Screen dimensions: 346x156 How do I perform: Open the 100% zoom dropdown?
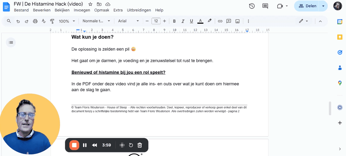(67, 21)
